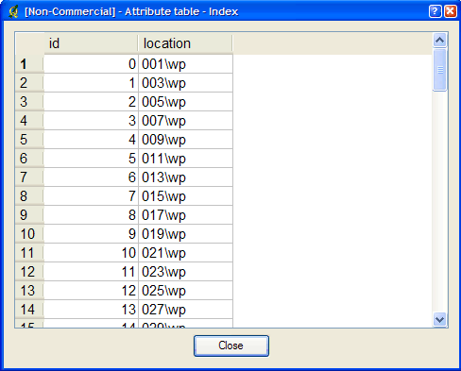Select row header 6
461x371 pixels.
click(29, 159)
